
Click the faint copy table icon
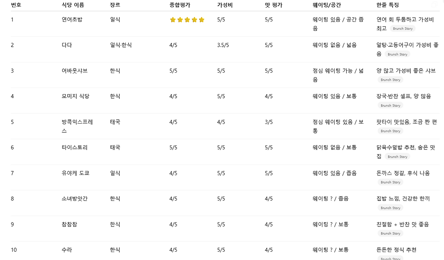coord(434,5)
